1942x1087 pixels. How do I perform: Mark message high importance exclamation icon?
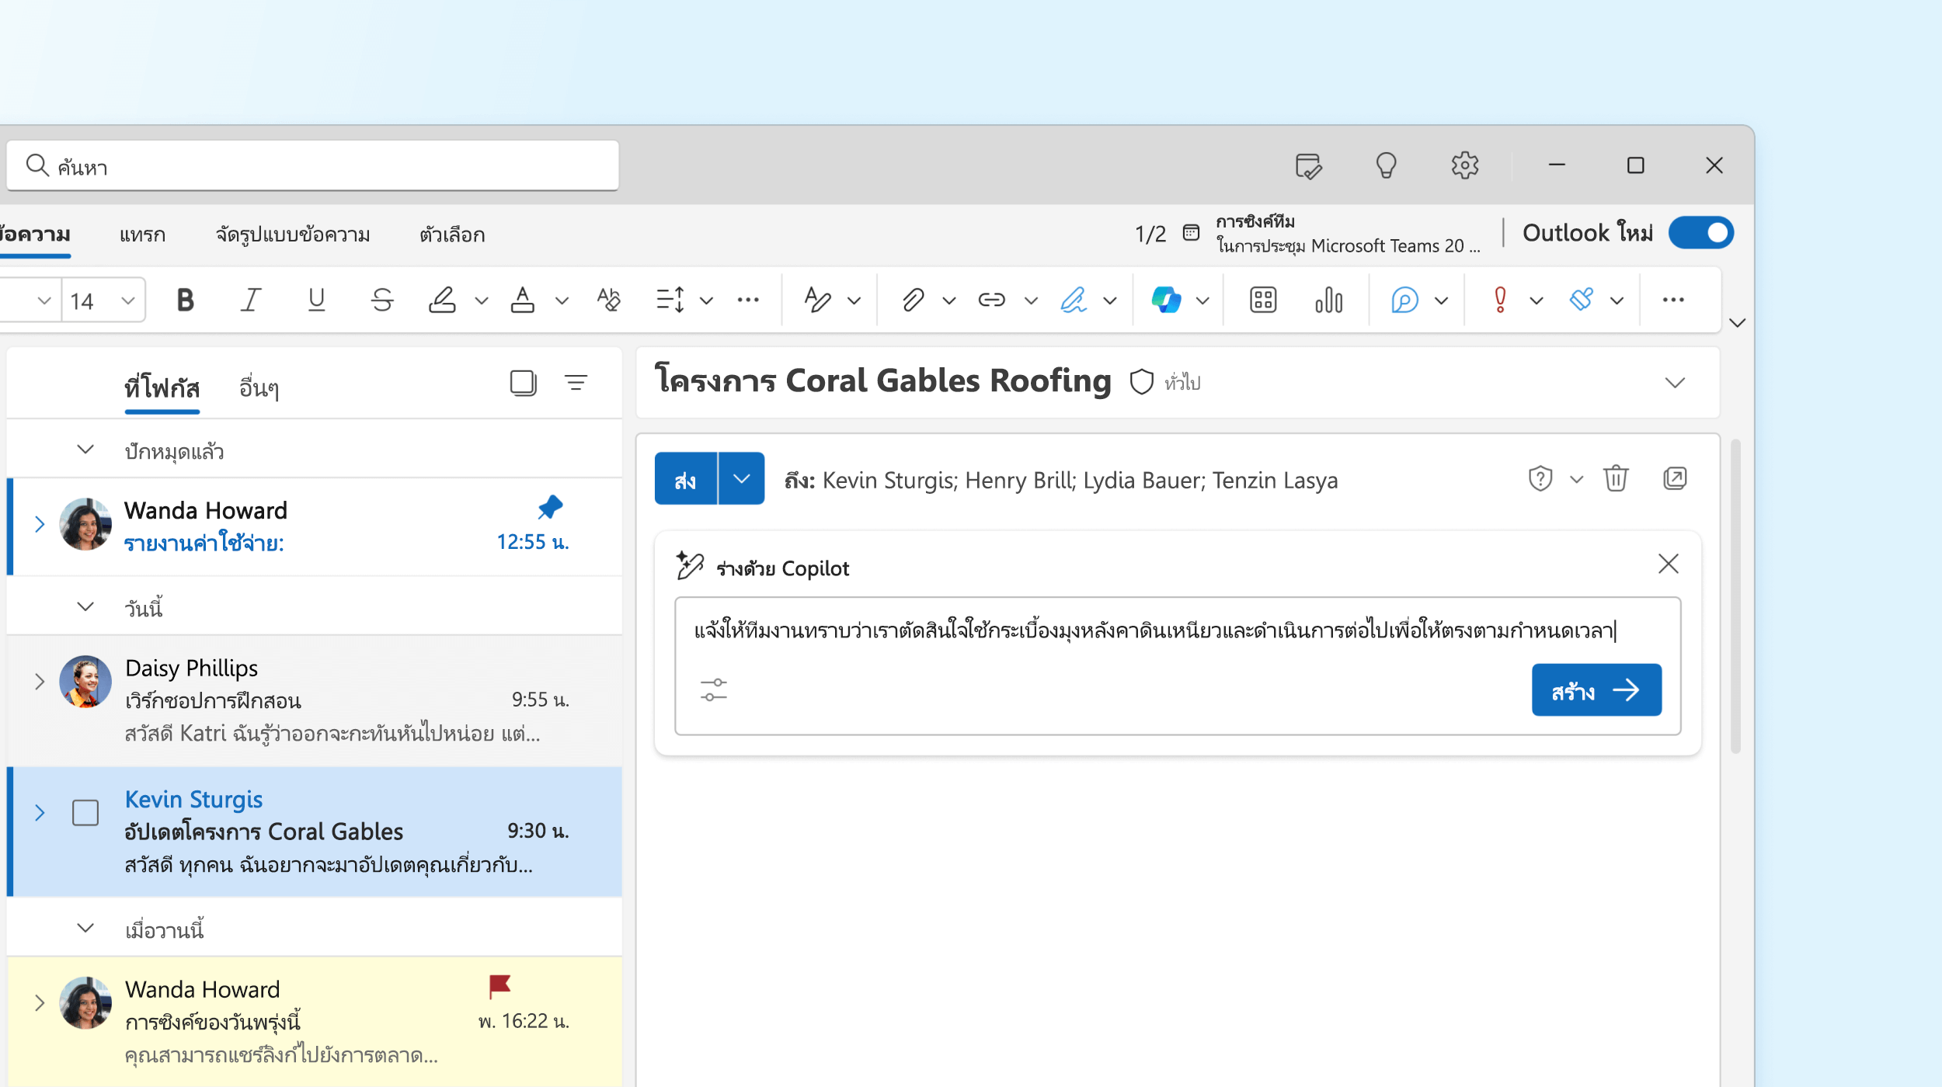[1501, 300]
